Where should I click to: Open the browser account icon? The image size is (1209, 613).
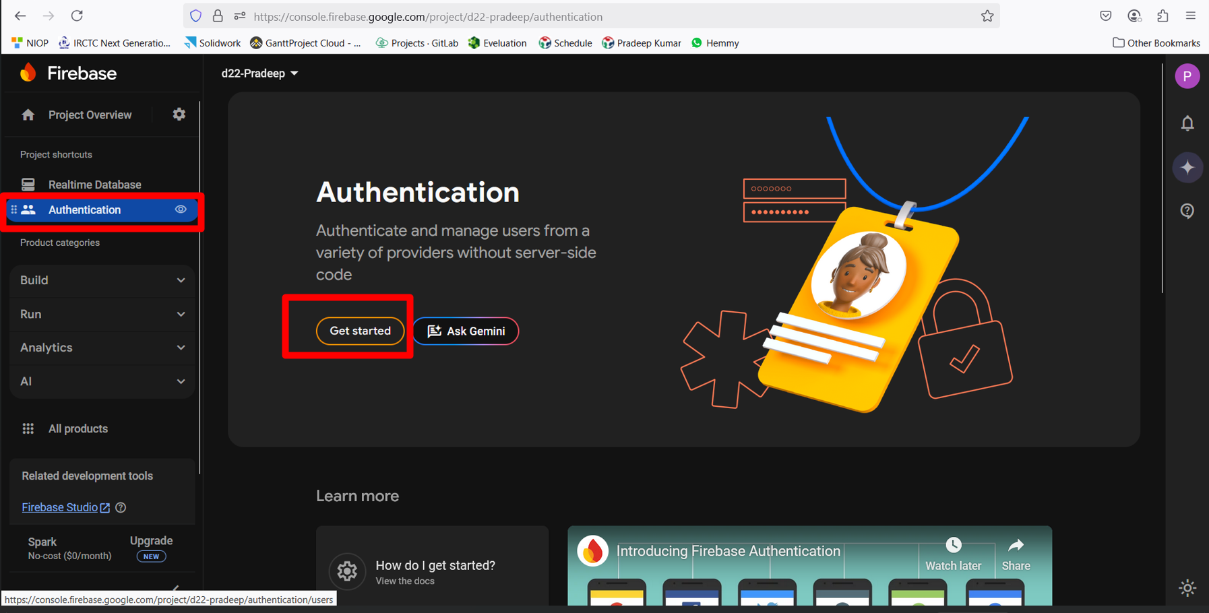[x=1134, y=16]
